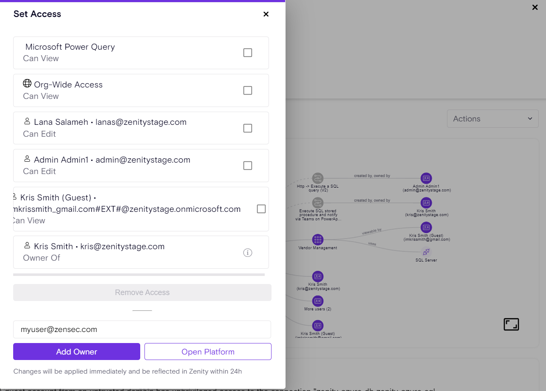Image resolution: width=546 pixels, height=391 pixels.
Task: Click the Execute SQL stored procedure flow icon
Action: (317, 203)
